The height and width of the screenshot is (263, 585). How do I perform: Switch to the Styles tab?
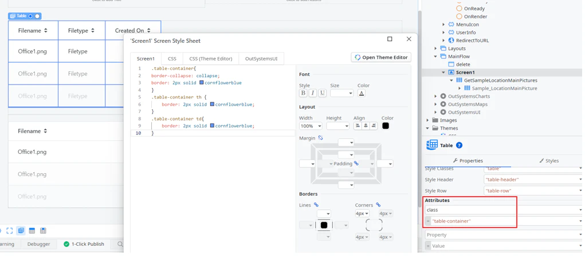point(549,161)
